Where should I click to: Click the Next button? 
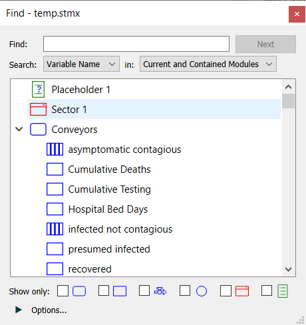click(265, 44)
